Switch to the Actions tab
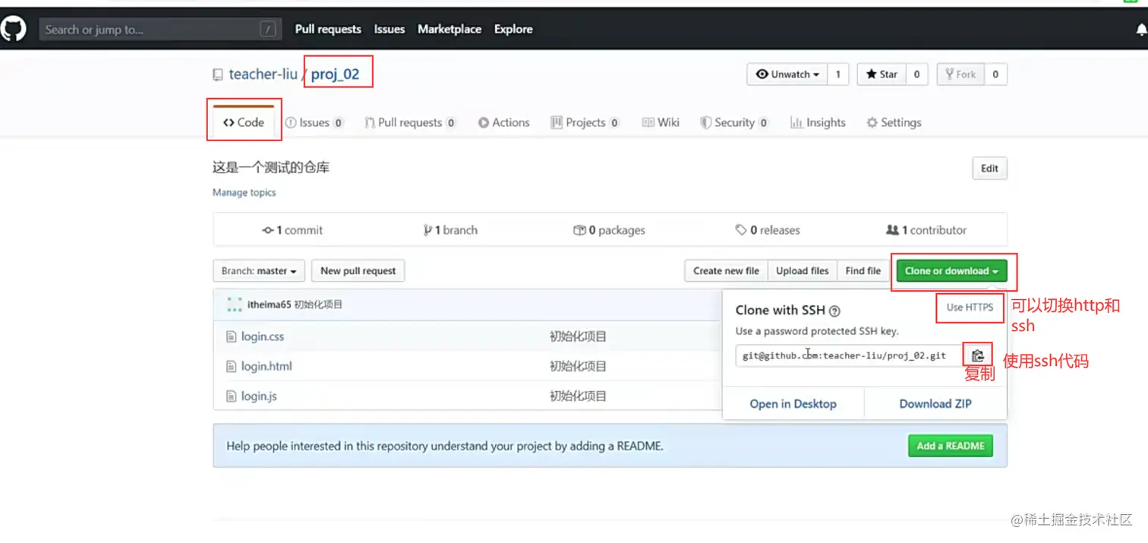The width and height of the screenshot is (1148, 543). [x=504, y=122]
